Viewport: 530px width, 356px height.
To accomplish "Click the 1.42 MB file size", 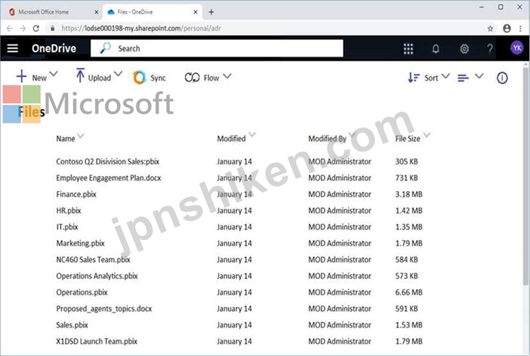I will tap(409, 210).
